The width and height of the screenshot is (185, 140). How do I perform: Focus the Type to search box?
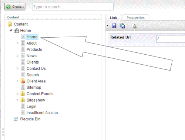click(73, 7)
